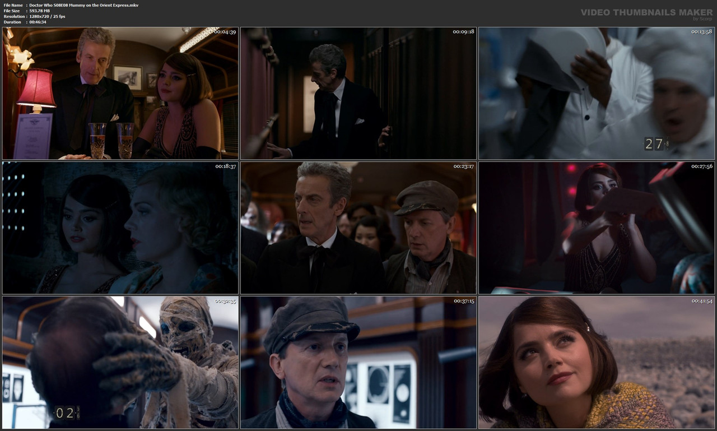
Task: Click the File Name label
Action: (12, 4)
